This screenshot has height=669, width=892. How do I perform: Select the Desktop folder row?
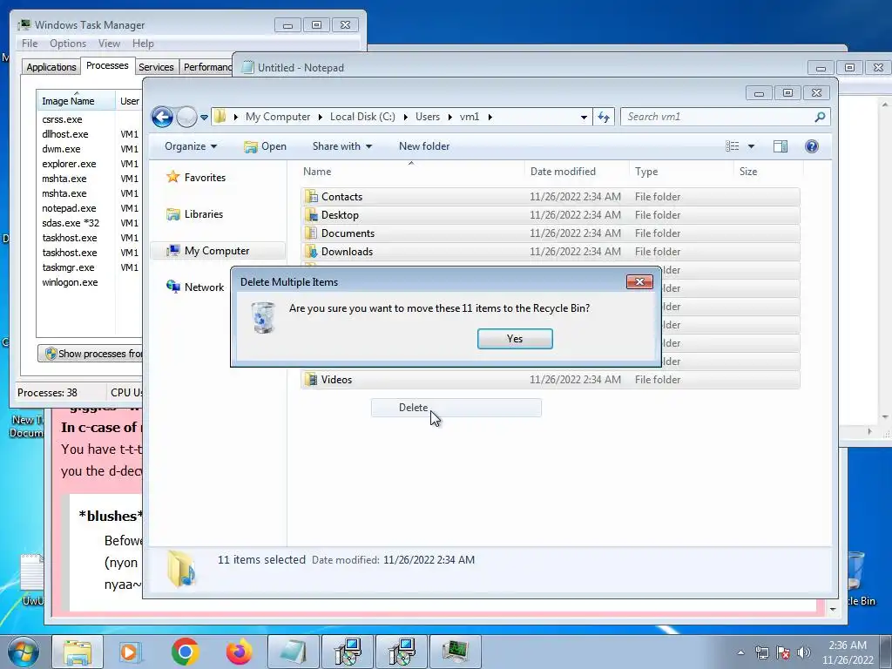(x=551, y=215)
